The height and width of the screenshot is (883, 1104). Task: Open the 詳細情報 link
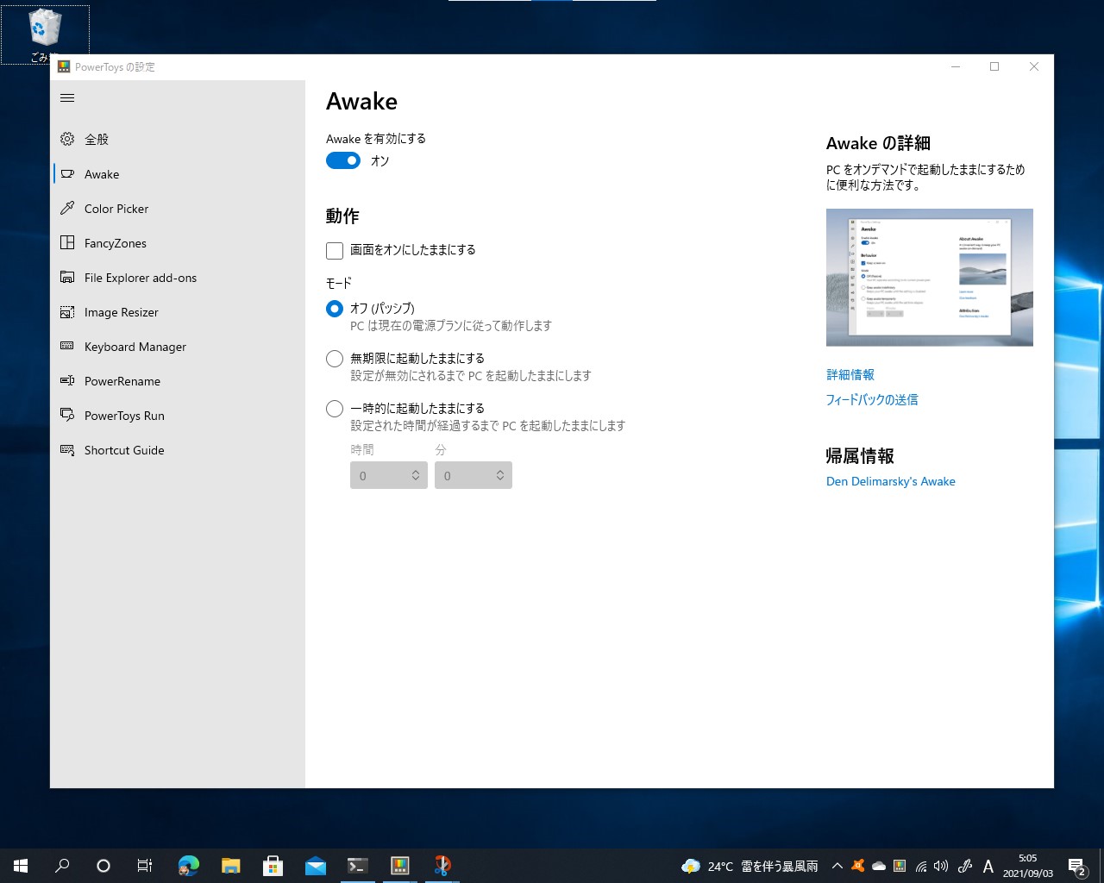pyautogui.click(x=850, y=374)
